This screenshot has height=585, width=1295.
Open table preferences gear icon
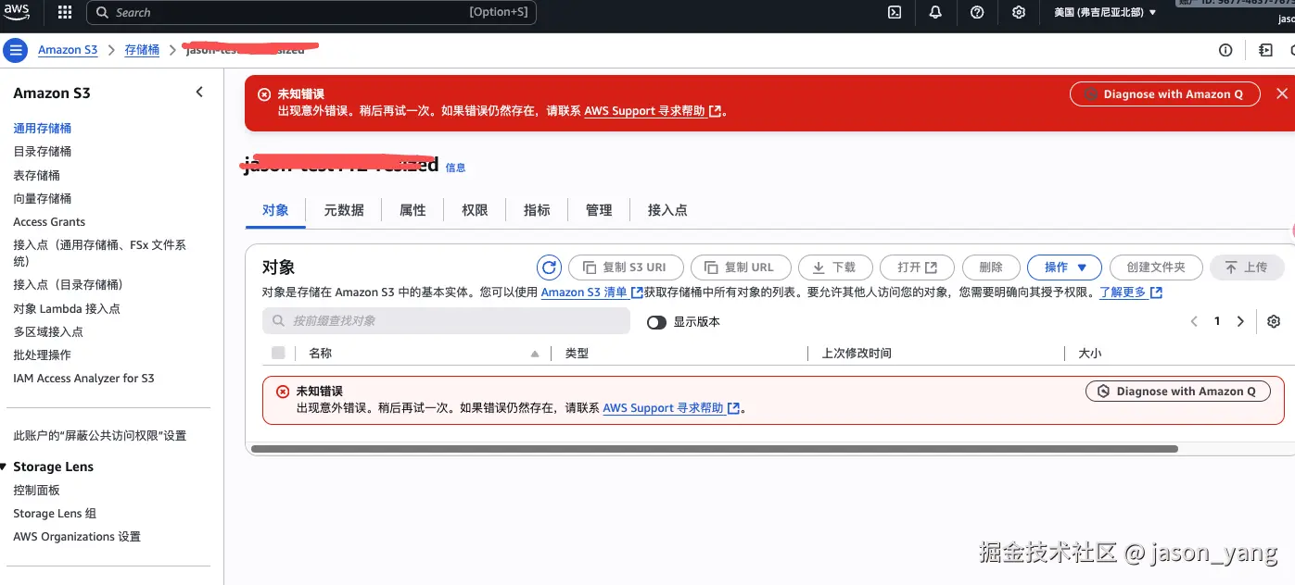pos(1274,321)
